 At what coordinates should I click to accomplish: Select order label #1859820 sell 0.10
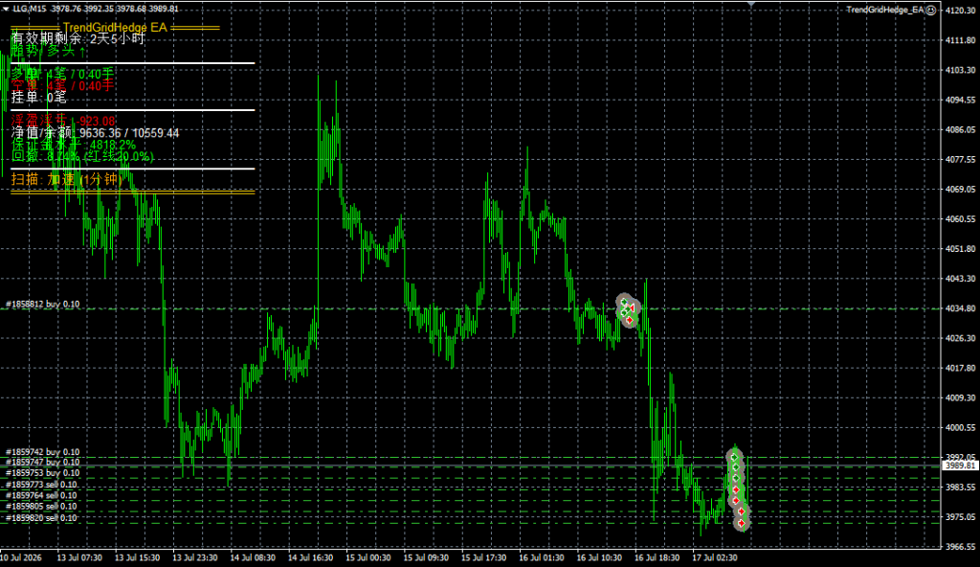(x=41, y=517)
